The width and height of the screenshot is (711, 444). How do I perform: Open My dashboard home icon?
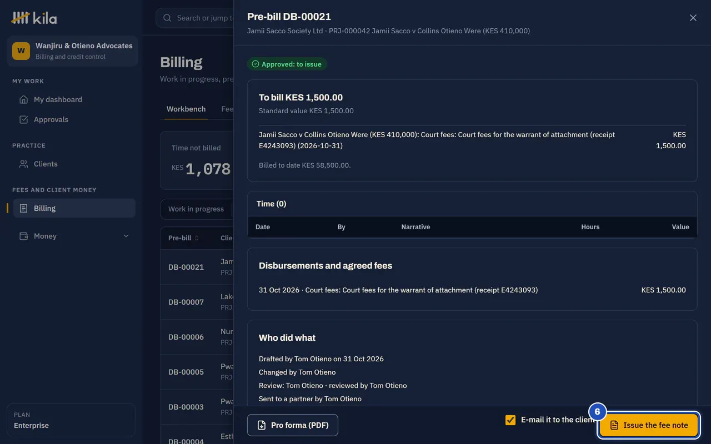tap(23, 99)
